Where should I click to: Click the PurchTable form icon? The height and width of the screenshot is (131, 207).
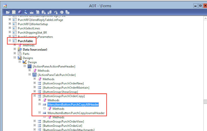(x=15, y=41)
